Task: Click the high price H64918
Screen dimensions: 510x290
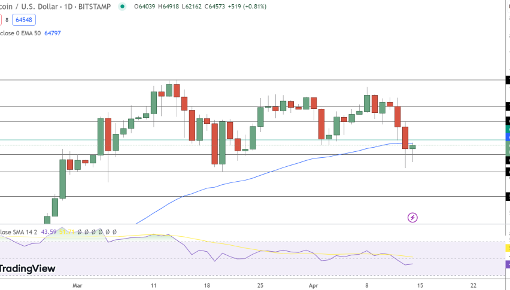Action: click(168, 7)
